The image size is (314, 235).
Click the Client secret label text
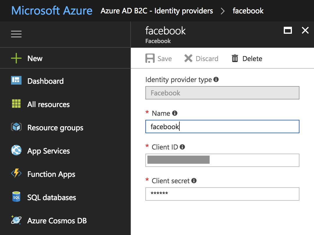pos(171,181)
